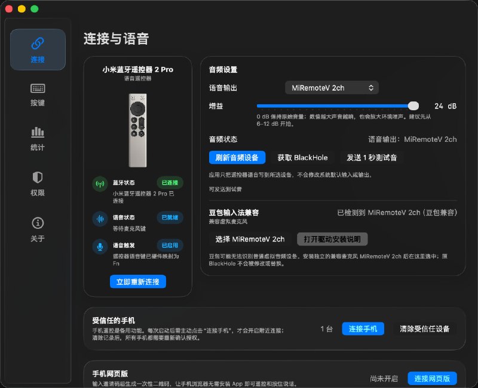
Task: Click the 等待麦克风键 status text
Action: [x=129, y=228]
